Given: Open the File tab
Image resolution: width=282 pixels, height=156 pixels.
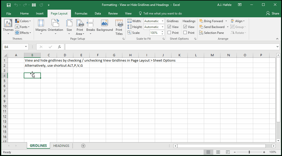Looking at the screenshot, I should pyautogui.click(x=9, y=13).
